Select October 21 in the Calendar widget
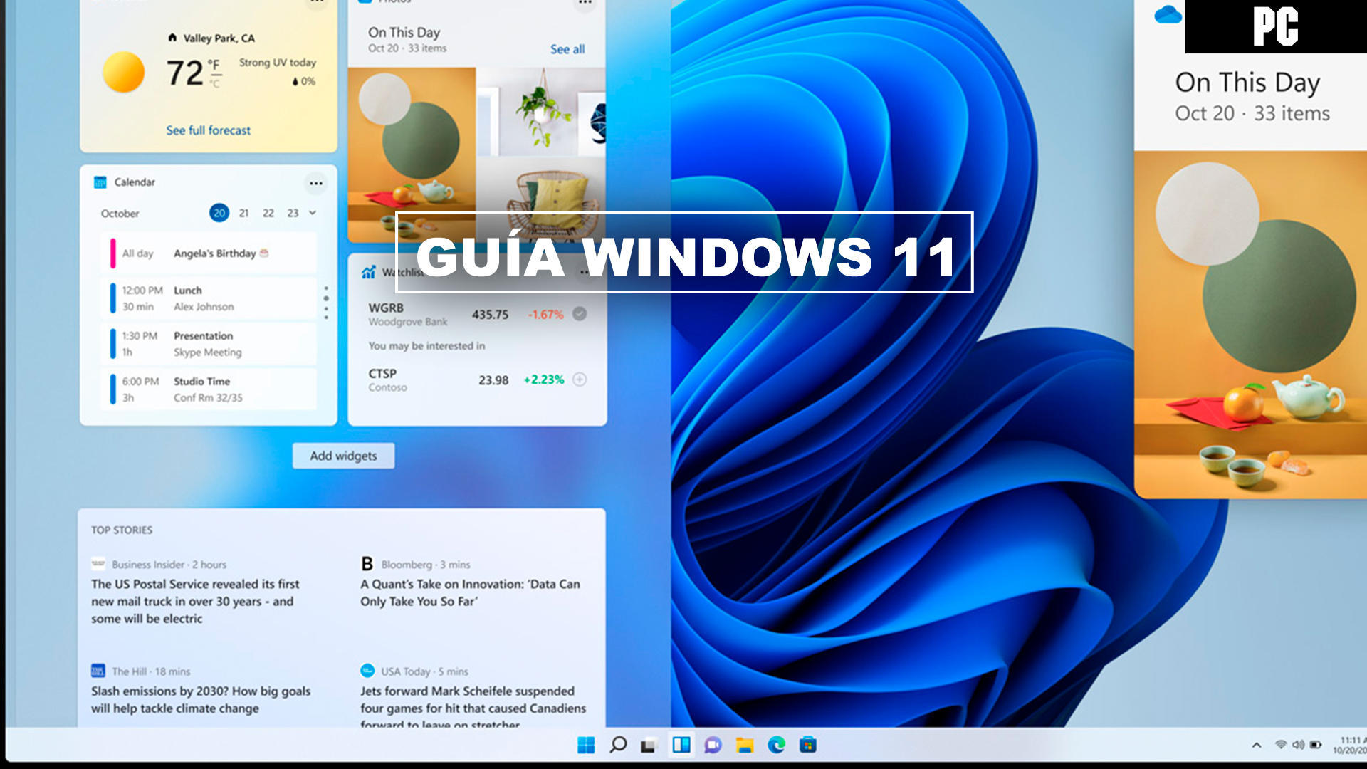Viewport: 1367px width, 769px height. (x=243, y=212)
